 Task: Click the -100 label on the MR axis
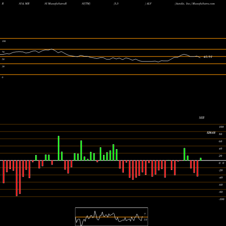(221, 199)
